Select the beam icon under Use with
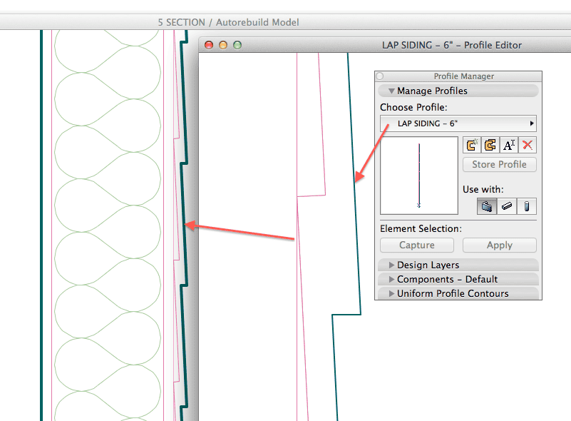 pos(507,206)
